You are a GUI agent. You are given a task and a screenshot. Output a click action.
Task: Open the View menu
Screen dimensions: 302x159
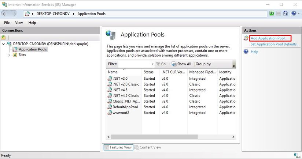pyautogui.click(x=19, y=23)
